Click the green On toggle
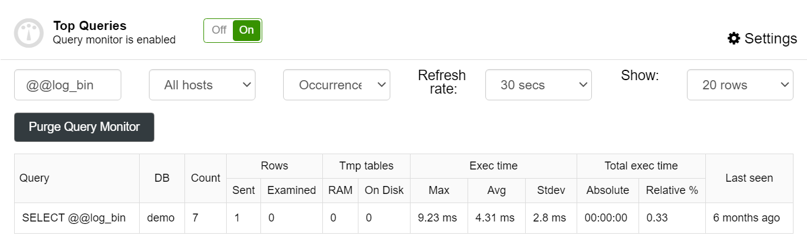This screenshot has height=238, width=807. click(x=247, y=30)
